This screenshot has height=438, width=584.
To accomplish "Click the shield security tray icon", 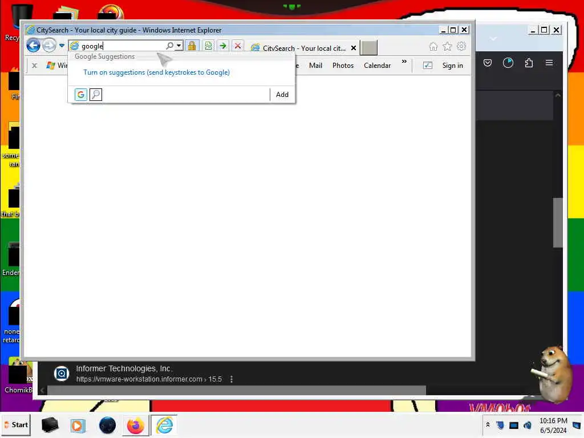I will [500, 425].
